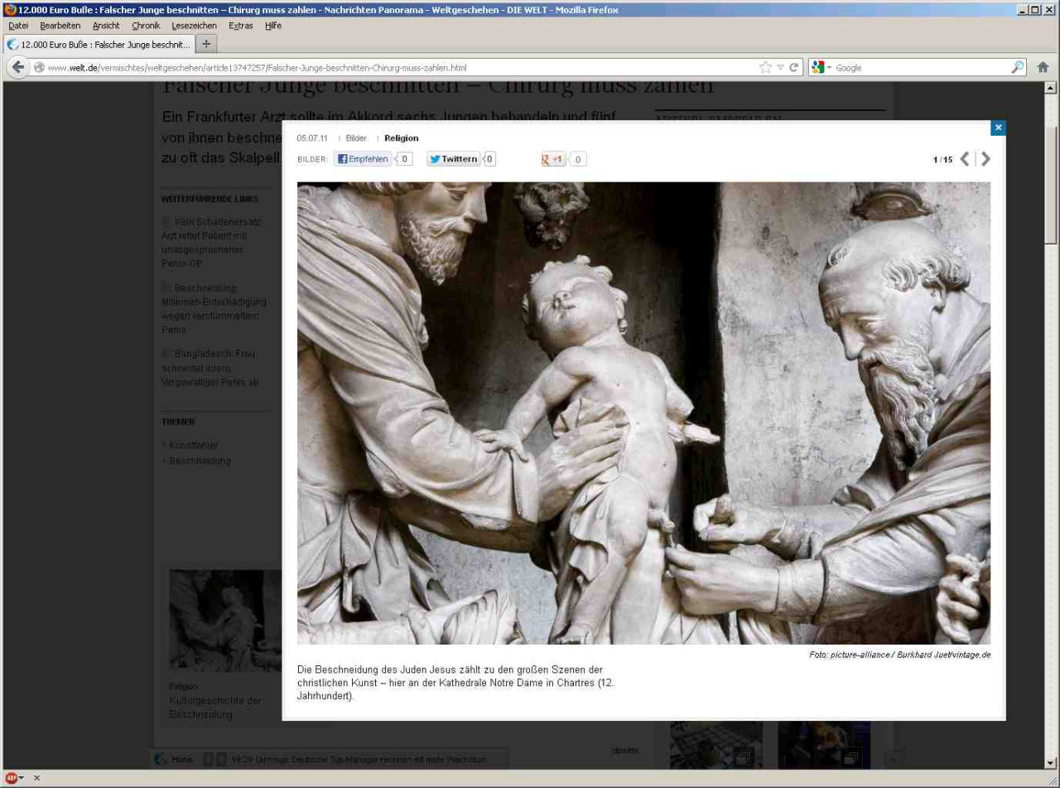The width and height of the screenshot is (1060, 788).
Task: Open the Lesezeichen menu
Action: point(194,26)
